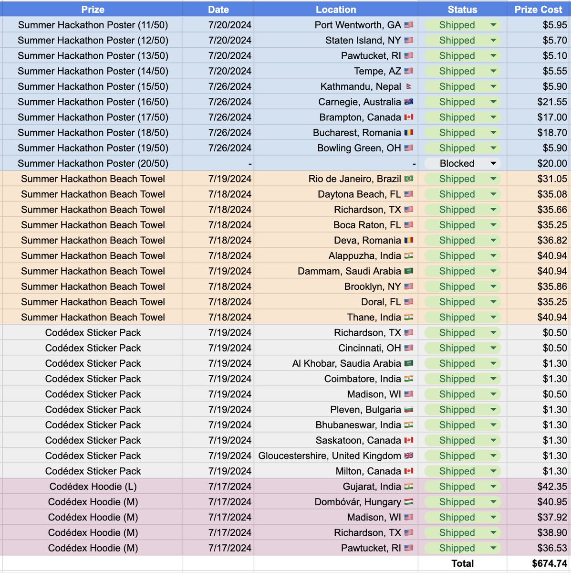
Task: Open the status dropdown for Milton sticker pack
Action: 492,471
